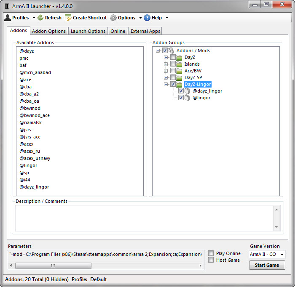Open the Options dropdown arrow

click(x=140, y=18)
